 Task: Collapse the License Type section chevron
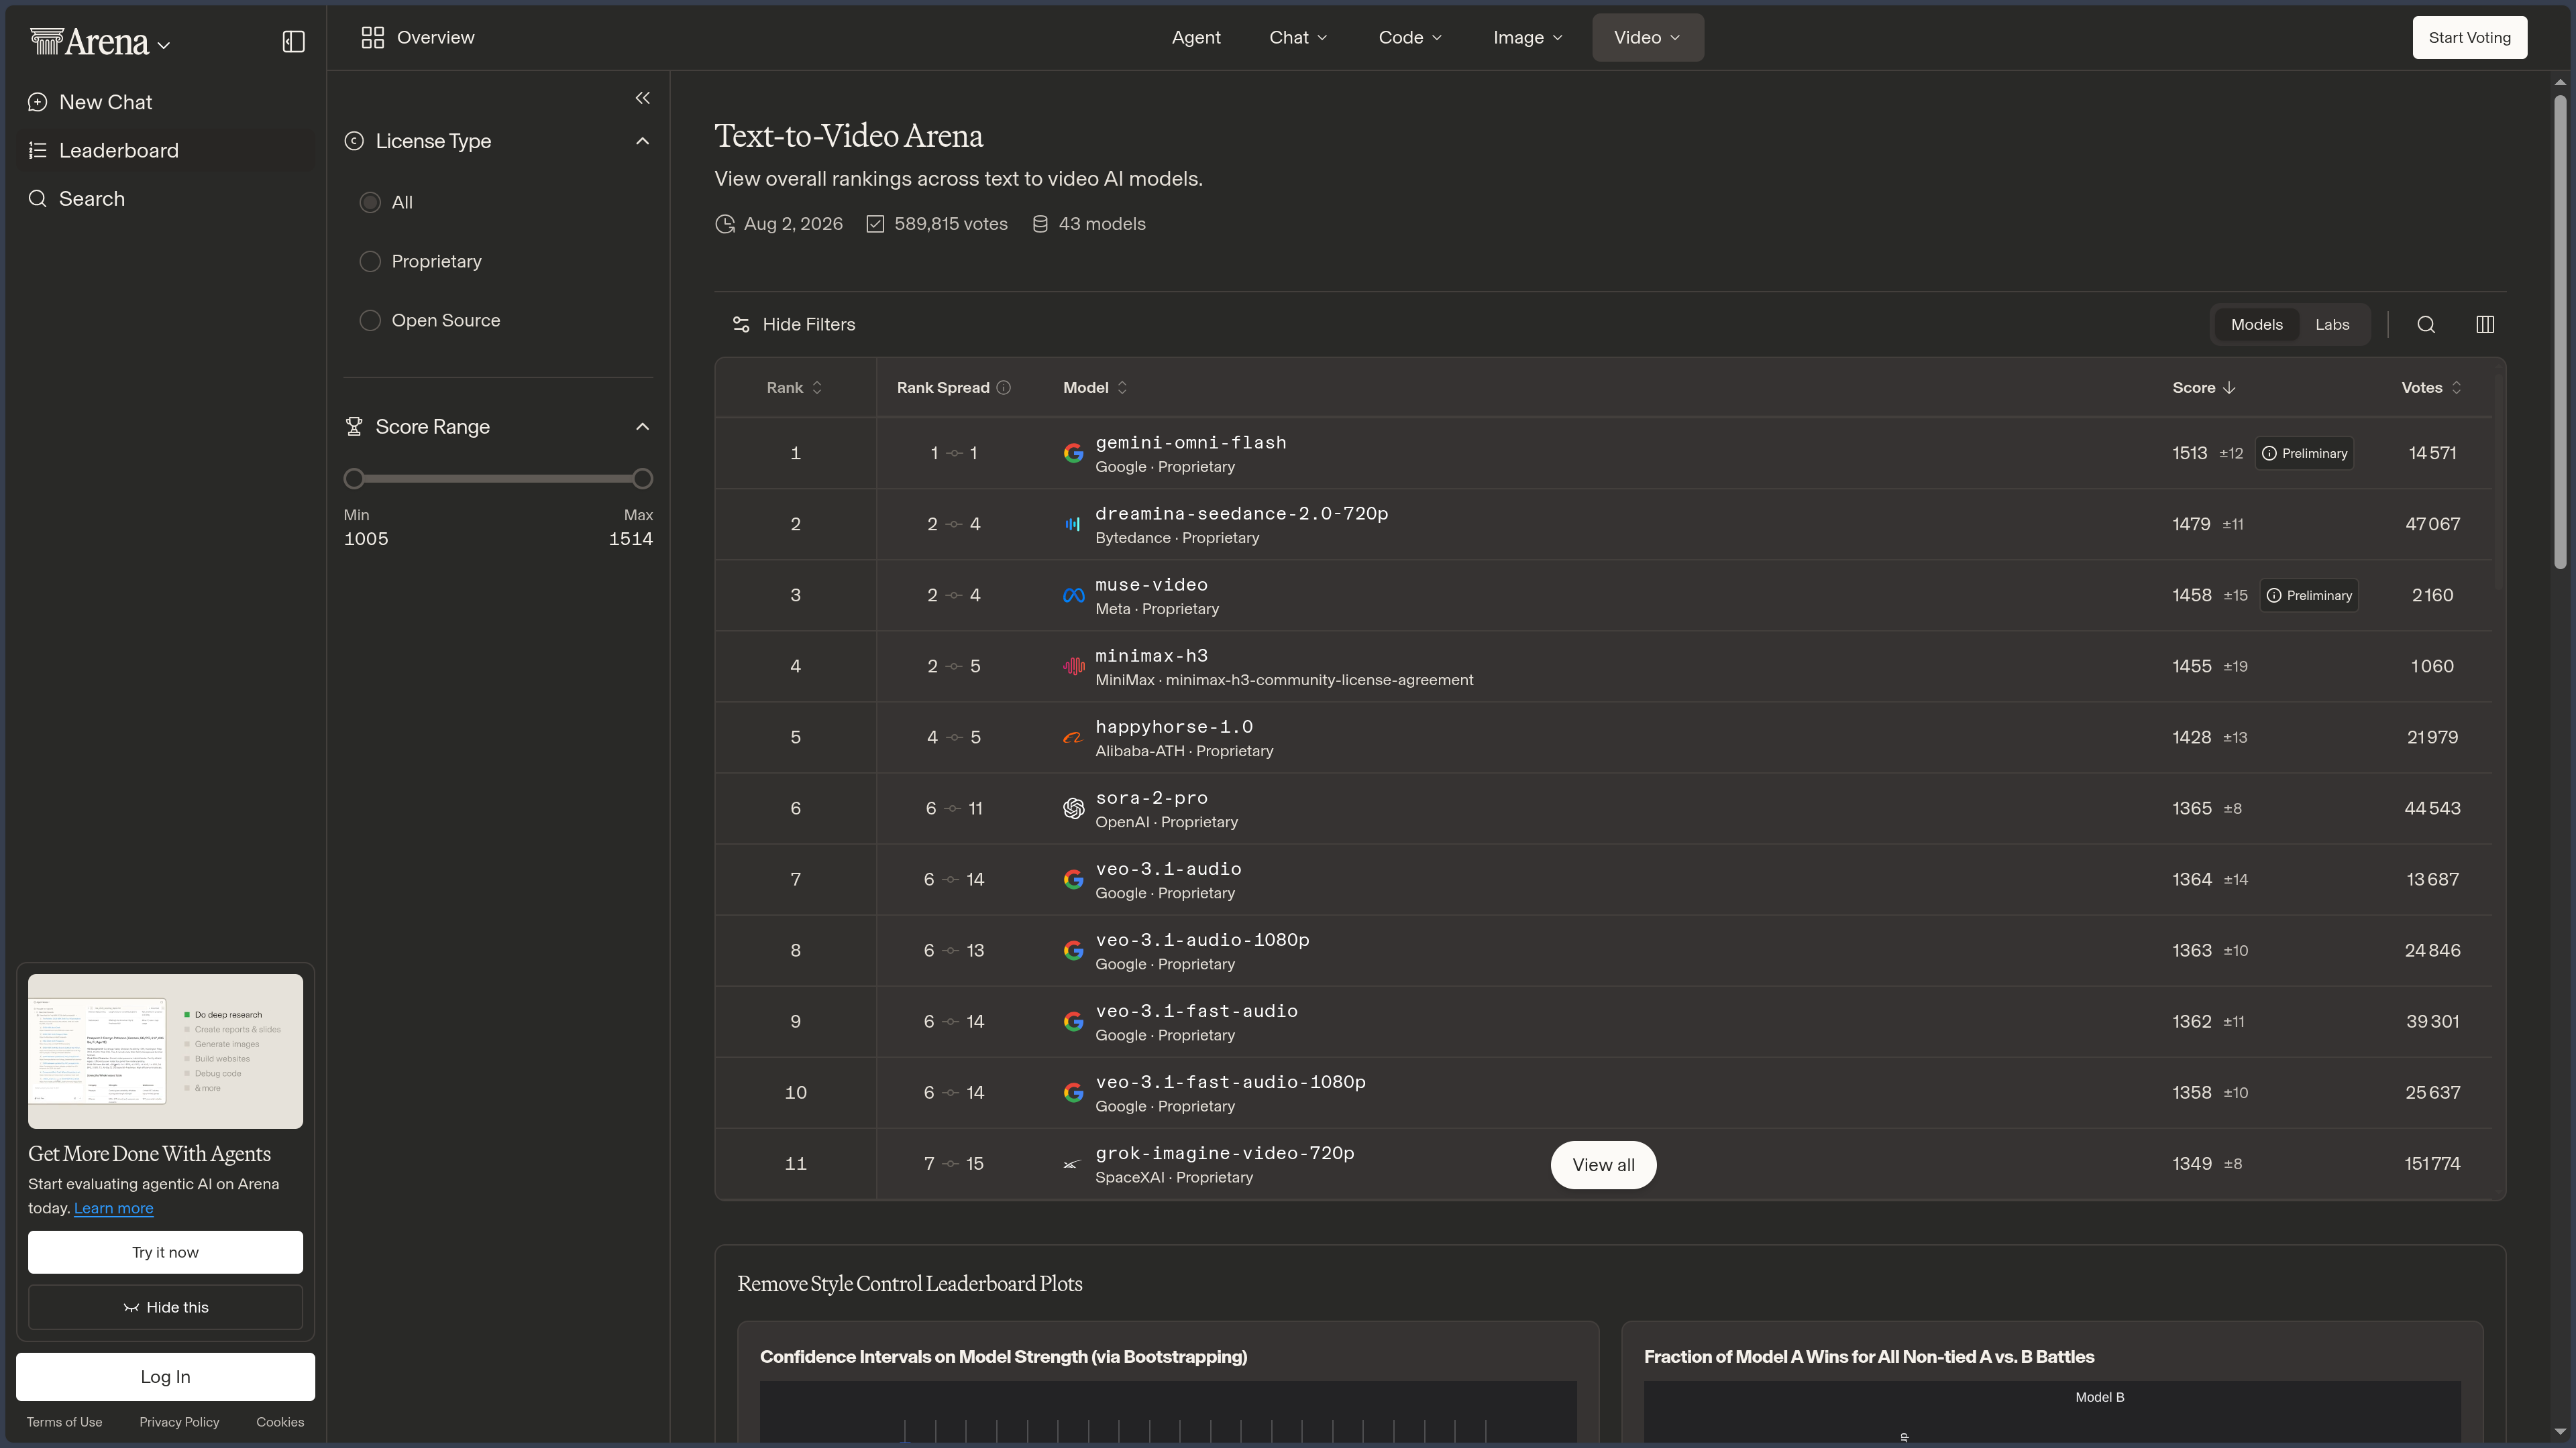[x=643, y=141]
